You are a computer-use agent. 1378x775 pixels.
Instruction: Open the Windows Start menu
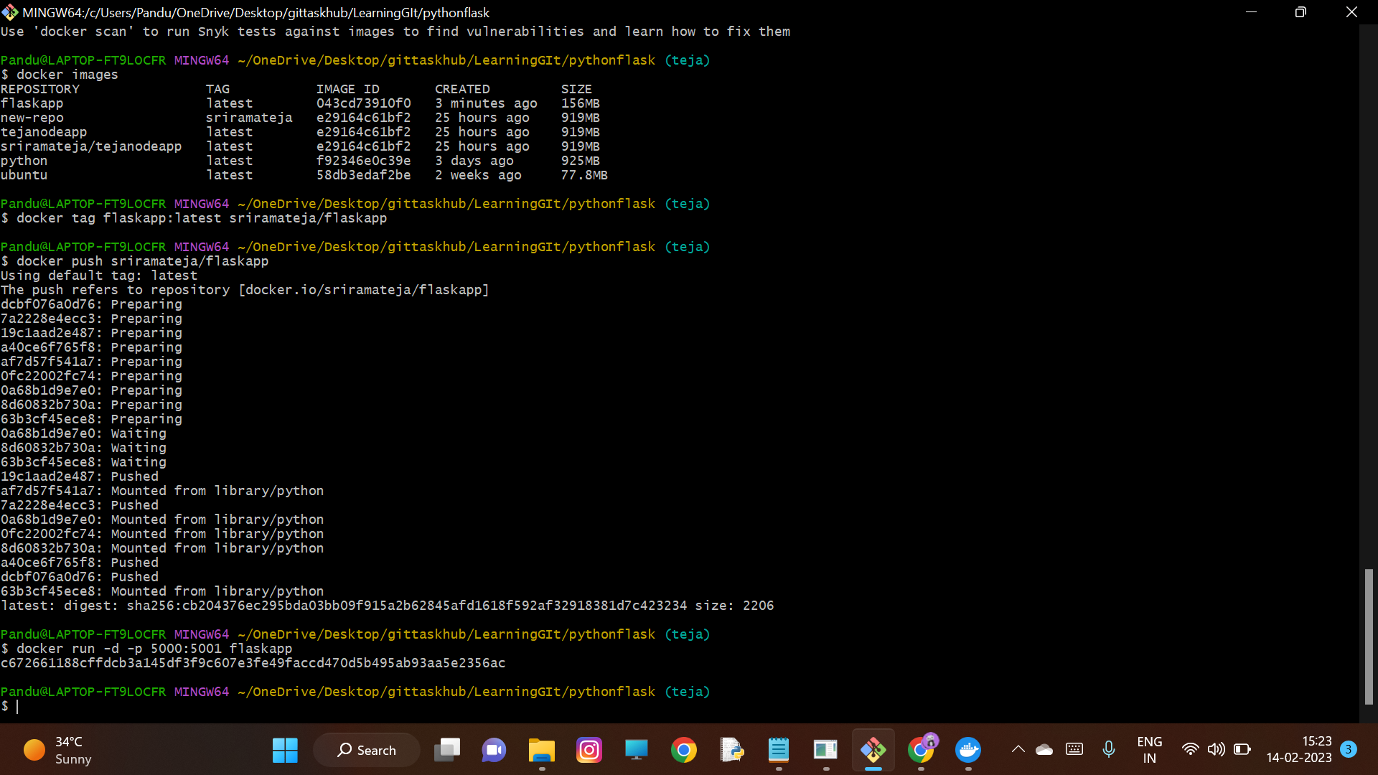click(285, 750)
